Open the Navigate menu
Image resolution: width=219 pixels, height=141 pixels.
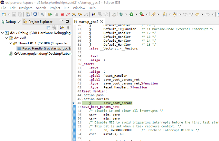pyautogui.click(x=25, y=8)
